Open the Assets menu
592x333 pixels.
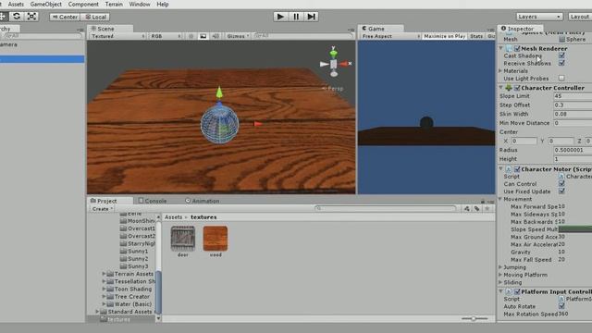pyautogui.click(x=16, y=4)
